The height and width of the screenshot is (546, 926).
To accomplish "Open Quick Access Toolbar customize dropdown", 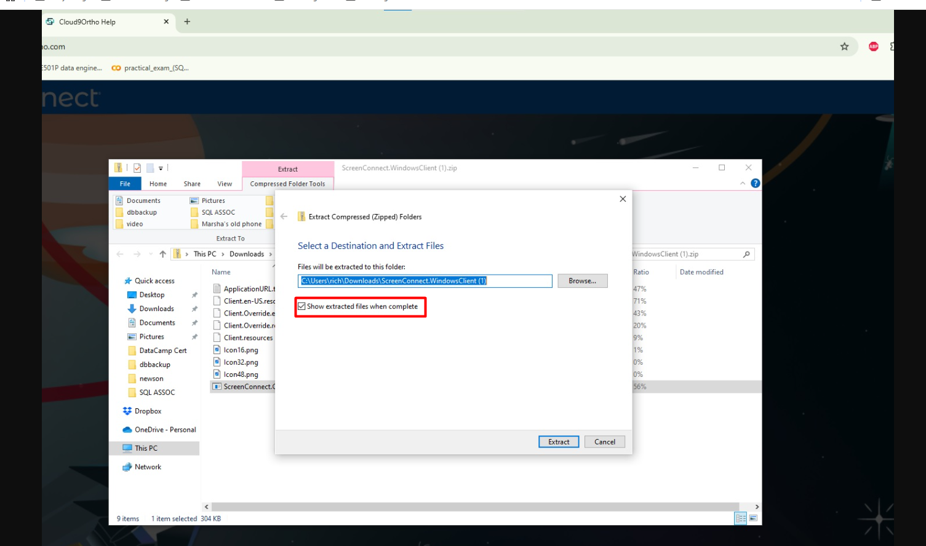I will (161, 168).
